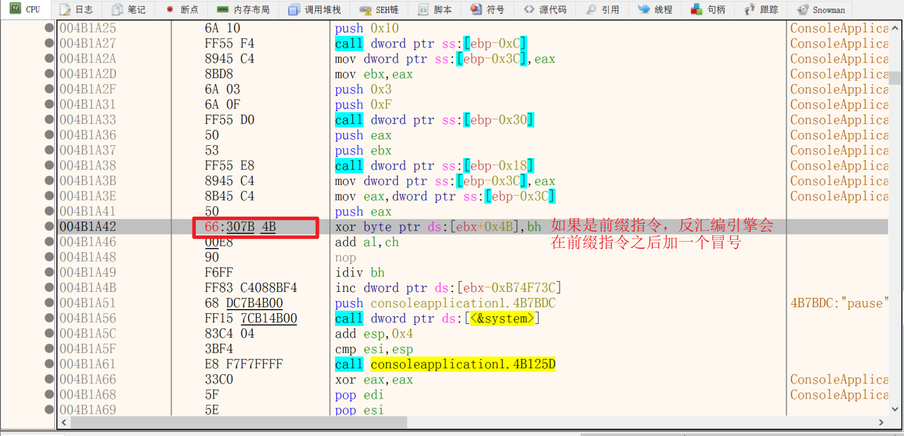Click the 脚本 script tab icon
This screenshot has width=904, height=436.
tap(423, 10)
